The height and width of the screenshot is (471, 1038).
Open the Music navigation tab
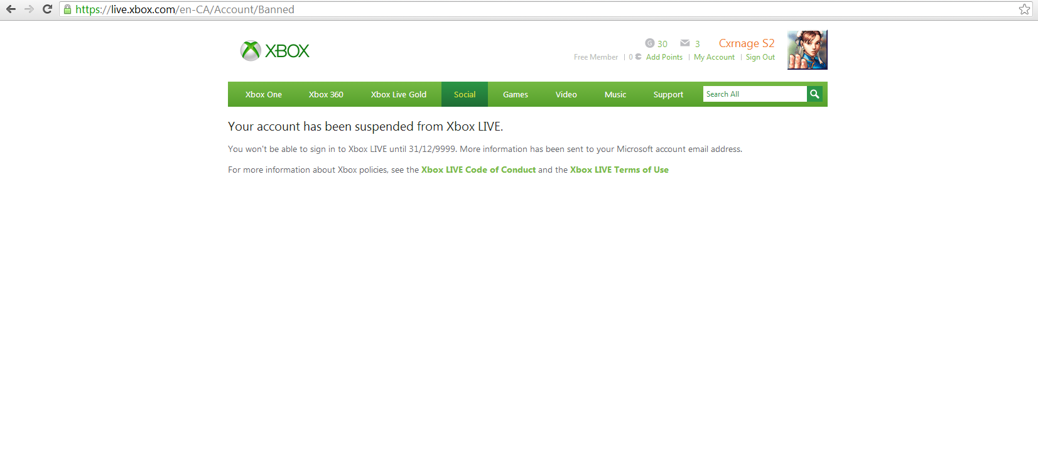pyautogui.click(x=615, y=95)
